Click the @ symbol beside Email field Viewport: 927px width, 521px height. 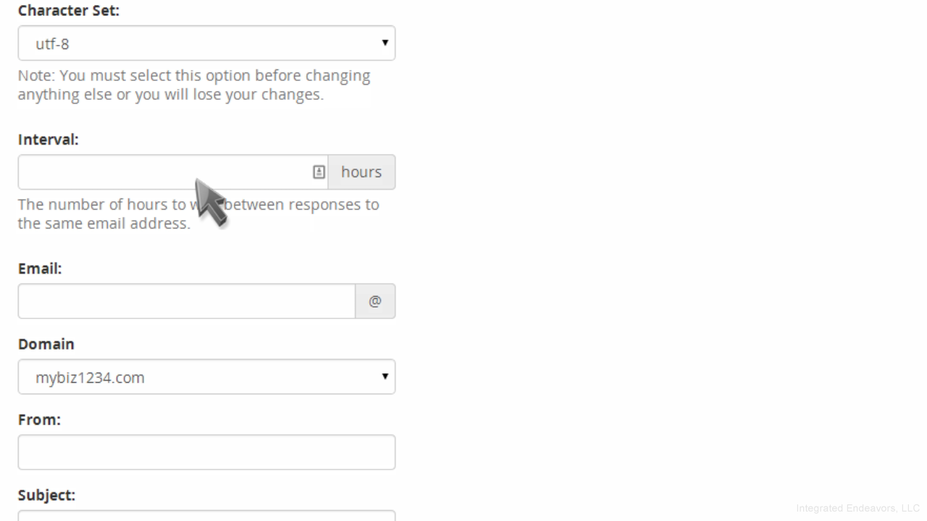375,301
